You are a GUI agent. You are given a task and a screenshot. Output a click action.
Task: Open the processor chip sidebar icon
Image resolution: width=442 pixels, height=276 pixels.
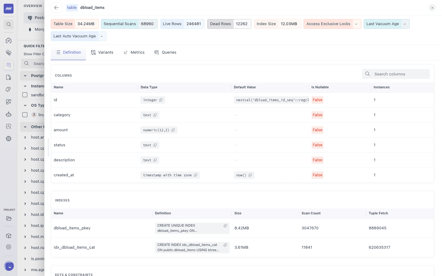(9, 139)
